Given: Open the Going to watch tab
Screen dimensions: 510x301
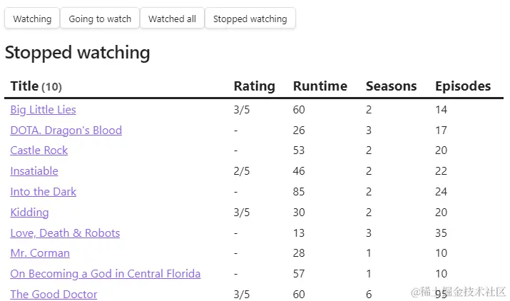Looking at the screenshot, I should (x=100, y=19).
